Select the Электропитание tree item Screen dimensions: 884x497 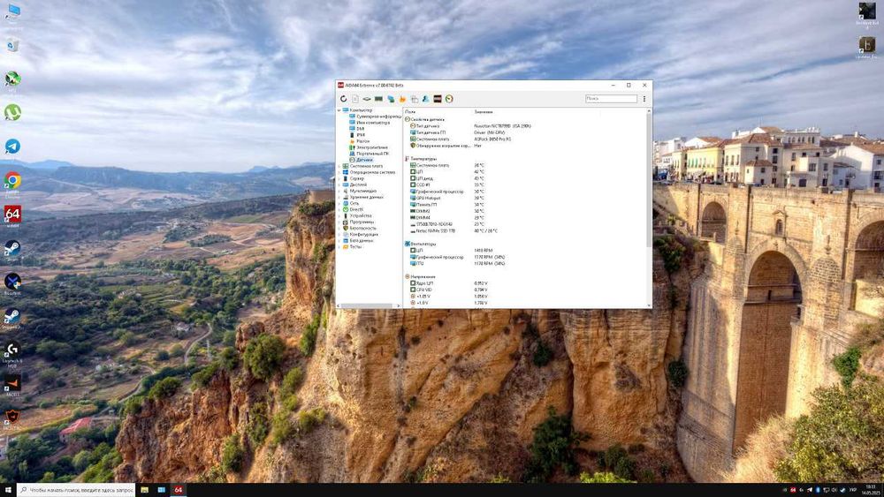point(369,147)
